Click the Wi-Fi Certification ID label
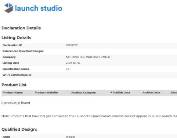177x138 pixels. [x=17, y=75]
